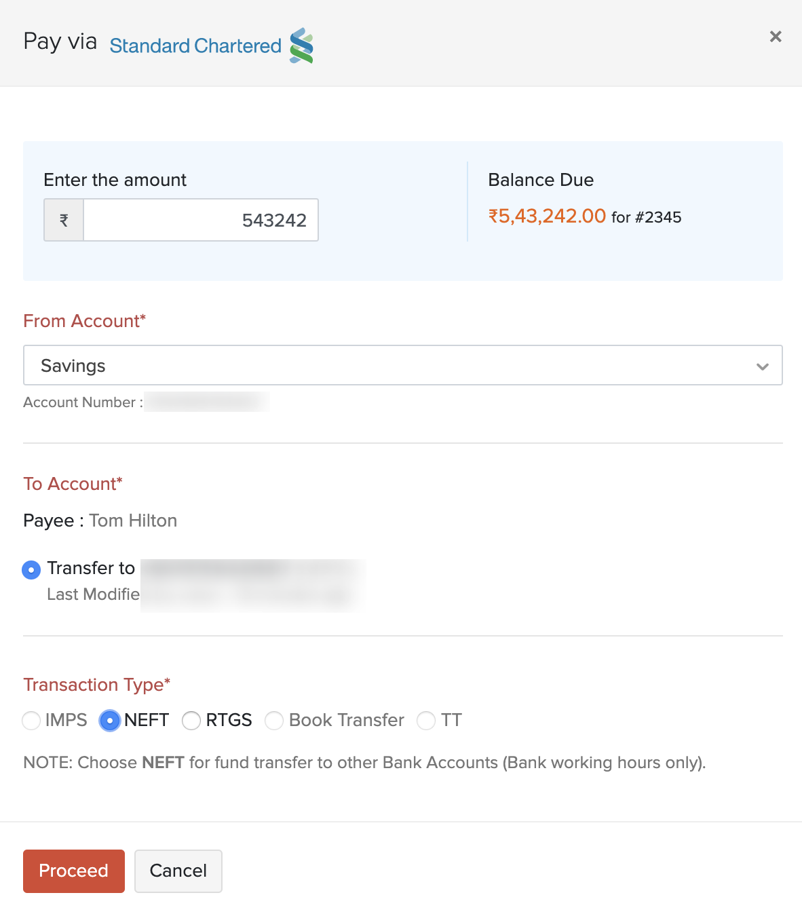Click the payee name Tom Hilton

click(x=133, y=520)
